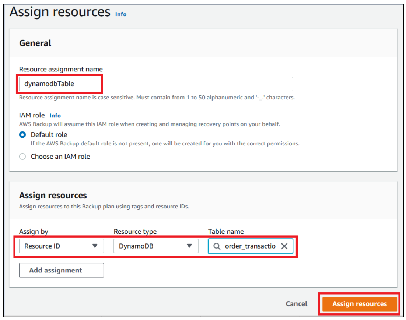Click the Resource type label
Image resolution: width=406 pixels, height=320 pixels.
click(x=135, y=232)
